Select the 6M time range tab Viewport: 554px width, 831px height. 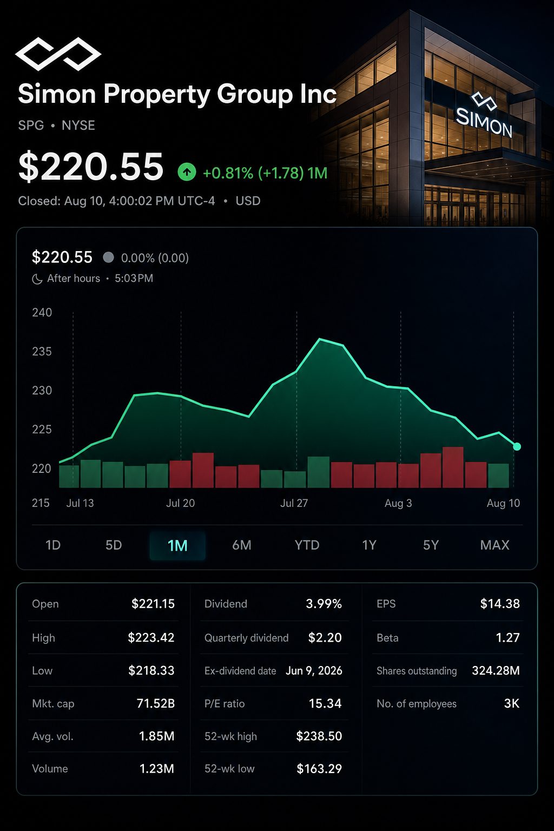coord(242,545)
